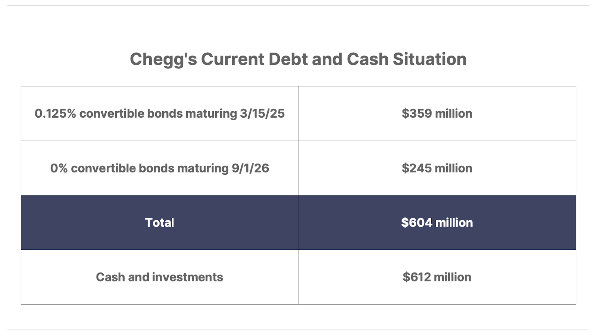Click the word "Situation" in the heading

(429, 59)
